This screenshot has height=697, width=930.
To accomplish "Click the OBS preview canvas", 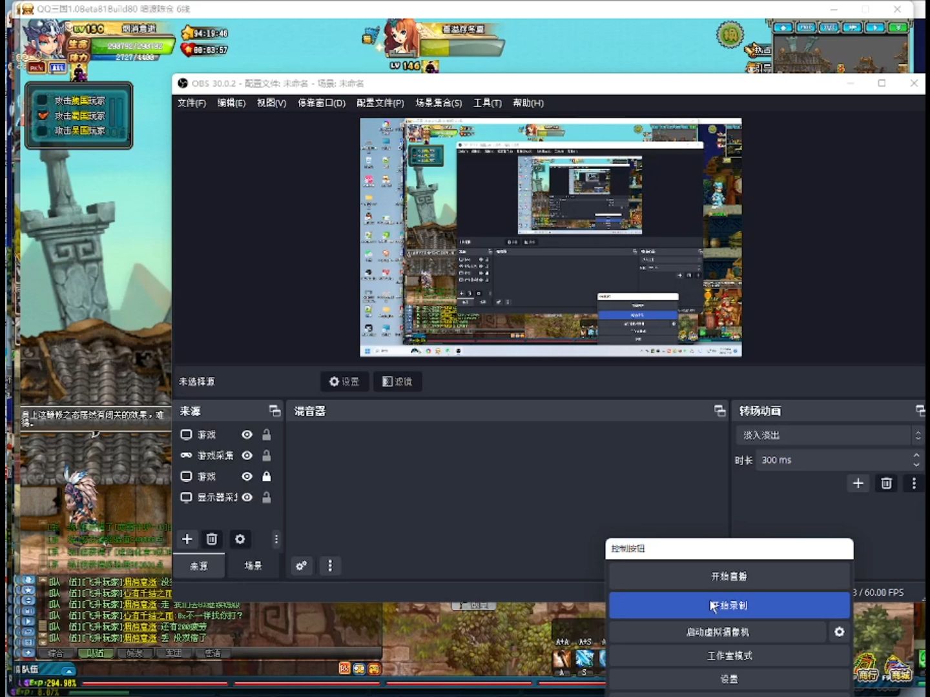I will point(551,237).
